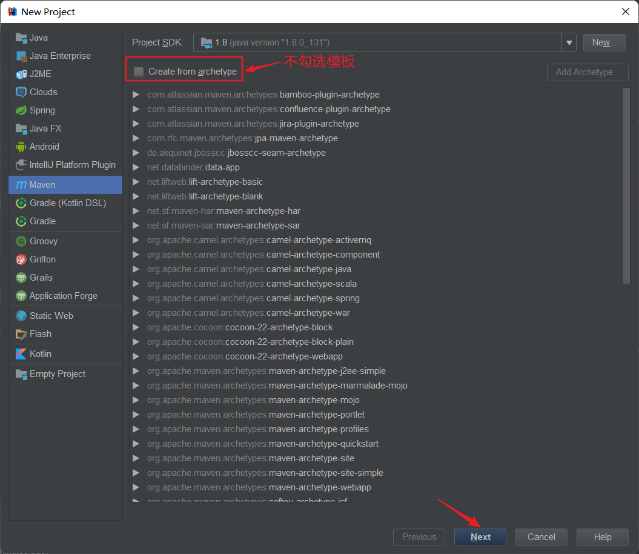Click the New... SDK button

click(x=604, y=42)
